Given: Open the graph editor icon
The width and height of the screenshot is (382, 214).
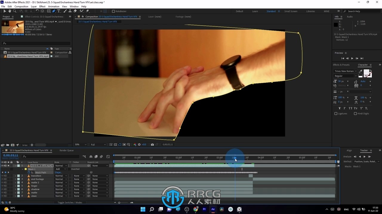Looking at the screenshot, I should (x=108, y=156).
